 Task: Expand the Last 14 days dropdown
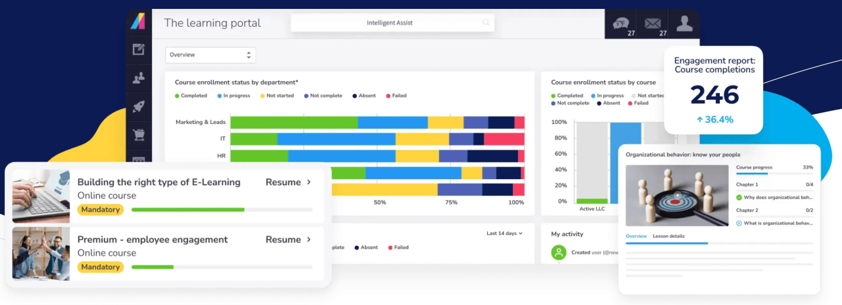click(x=504, y=233)
